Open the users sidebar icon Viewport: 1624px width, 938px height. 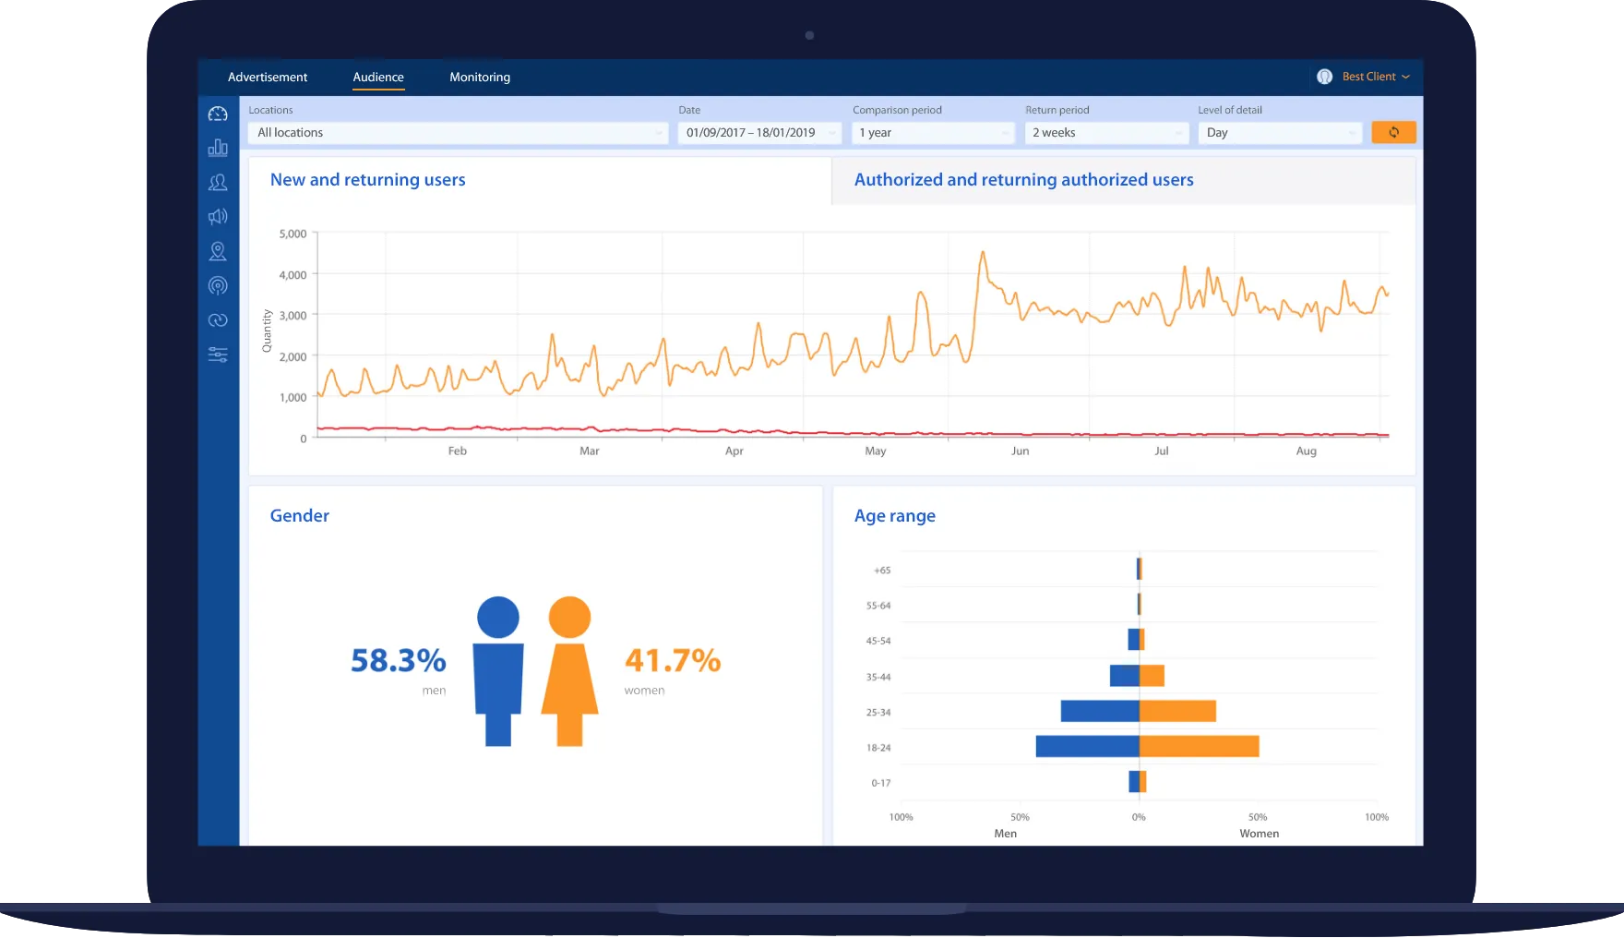(x=218, y=183)
